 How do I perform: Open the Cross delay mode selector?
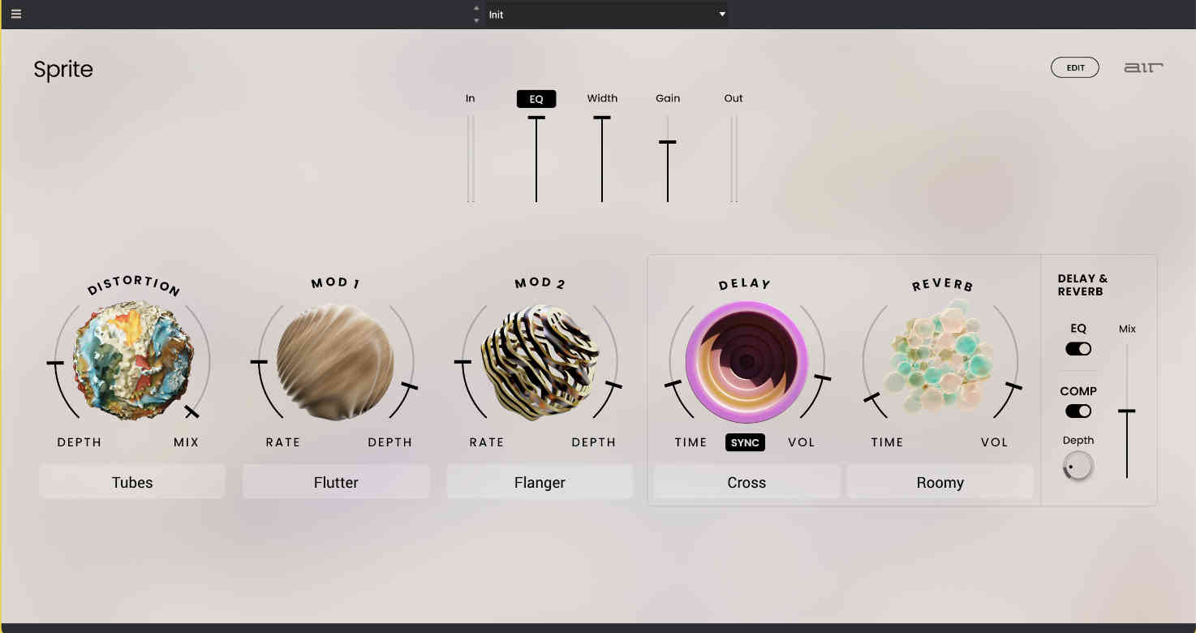coord(746,481)
